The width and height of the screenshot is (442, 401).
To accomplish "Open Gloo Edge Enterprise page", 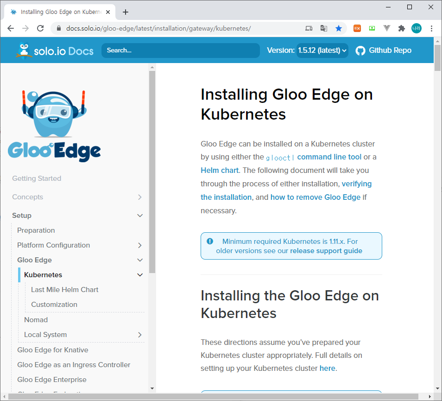I will (52, 380).
